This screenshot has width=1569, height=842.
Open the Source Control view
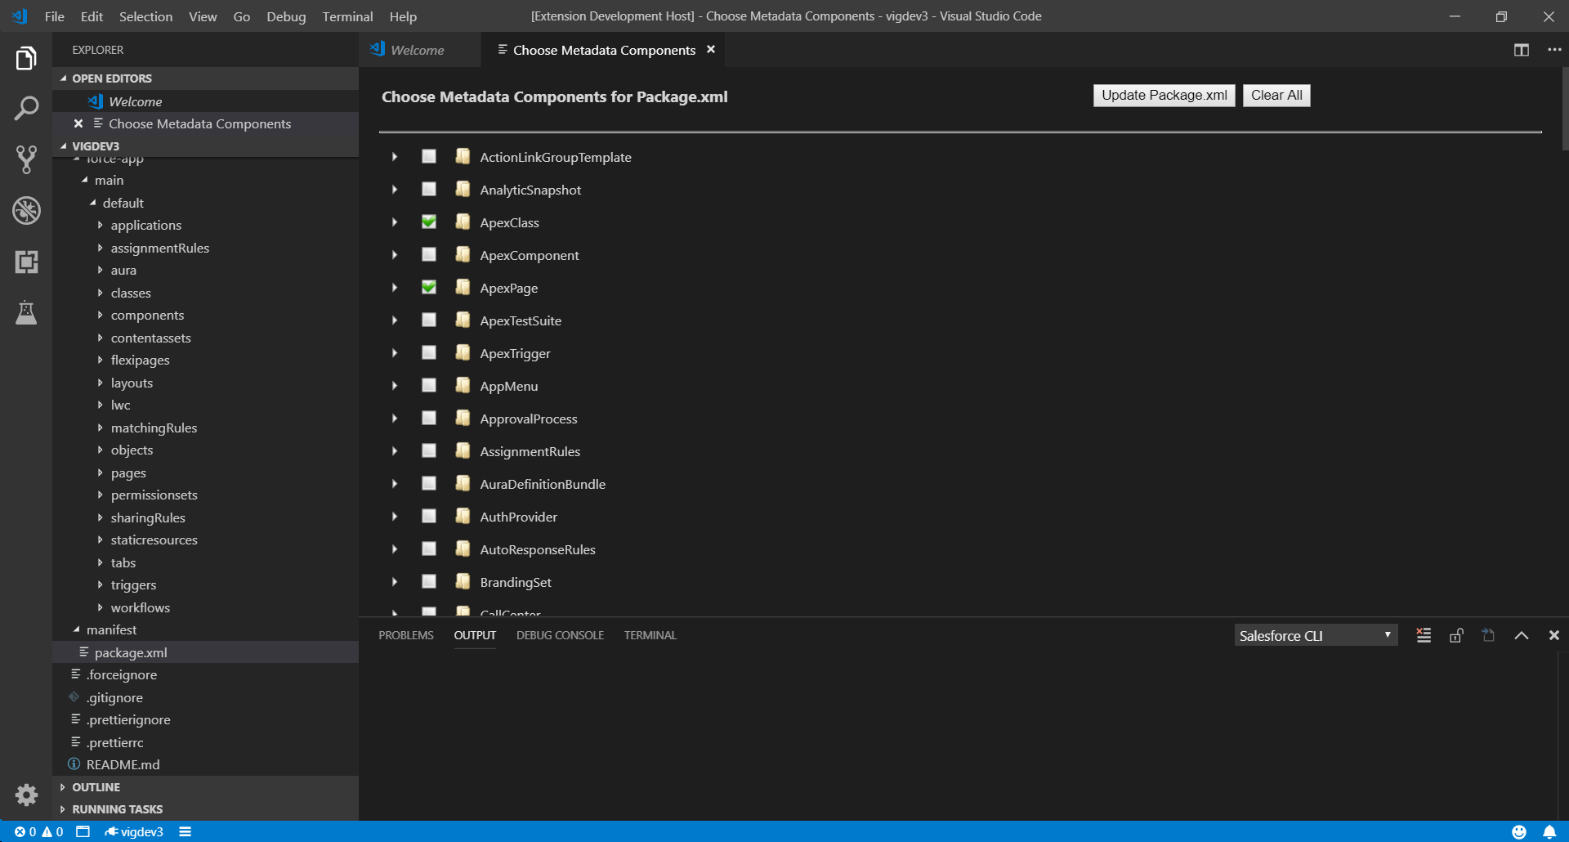click(26, 159)
